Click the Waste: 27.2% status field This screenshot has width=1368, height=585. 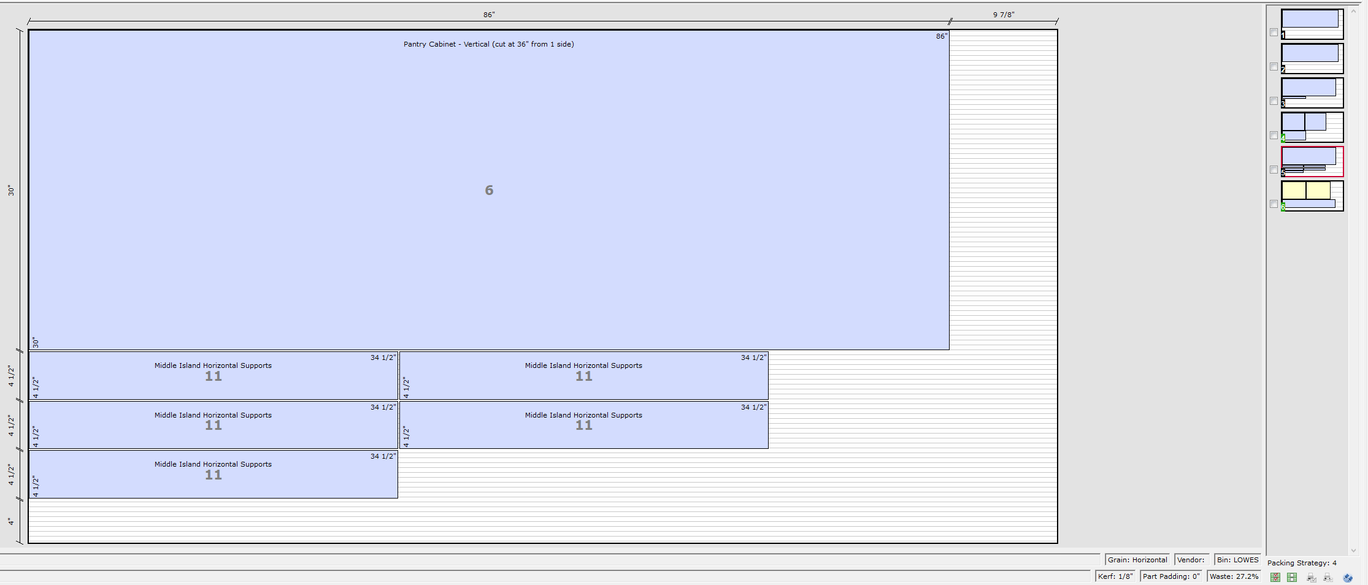[x=1233, y=576]
